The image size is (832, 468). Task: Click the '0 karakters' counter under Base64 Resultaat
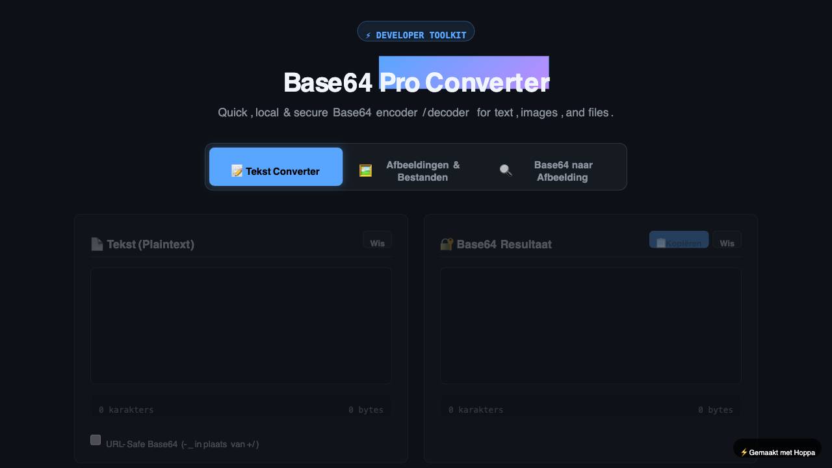(476, 409)
